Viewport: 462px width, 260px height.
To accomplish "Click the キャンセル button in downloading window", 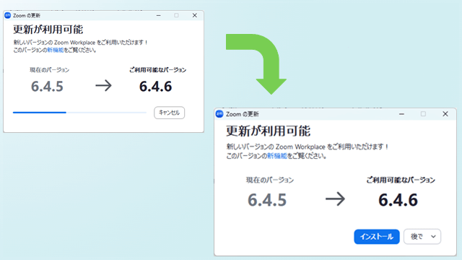I will (169, 113).
